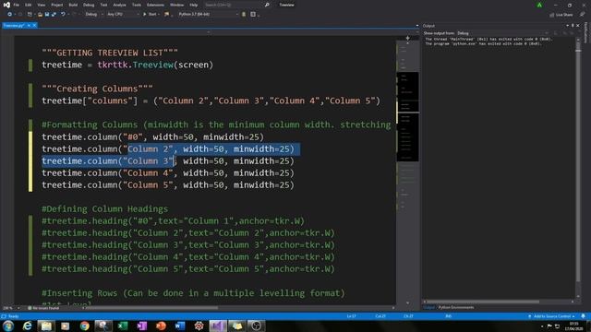Click the Save All icon
Image resolution: width=591 pixels, height=332 pixels.
pyautogui.click(x=54, y=15)
